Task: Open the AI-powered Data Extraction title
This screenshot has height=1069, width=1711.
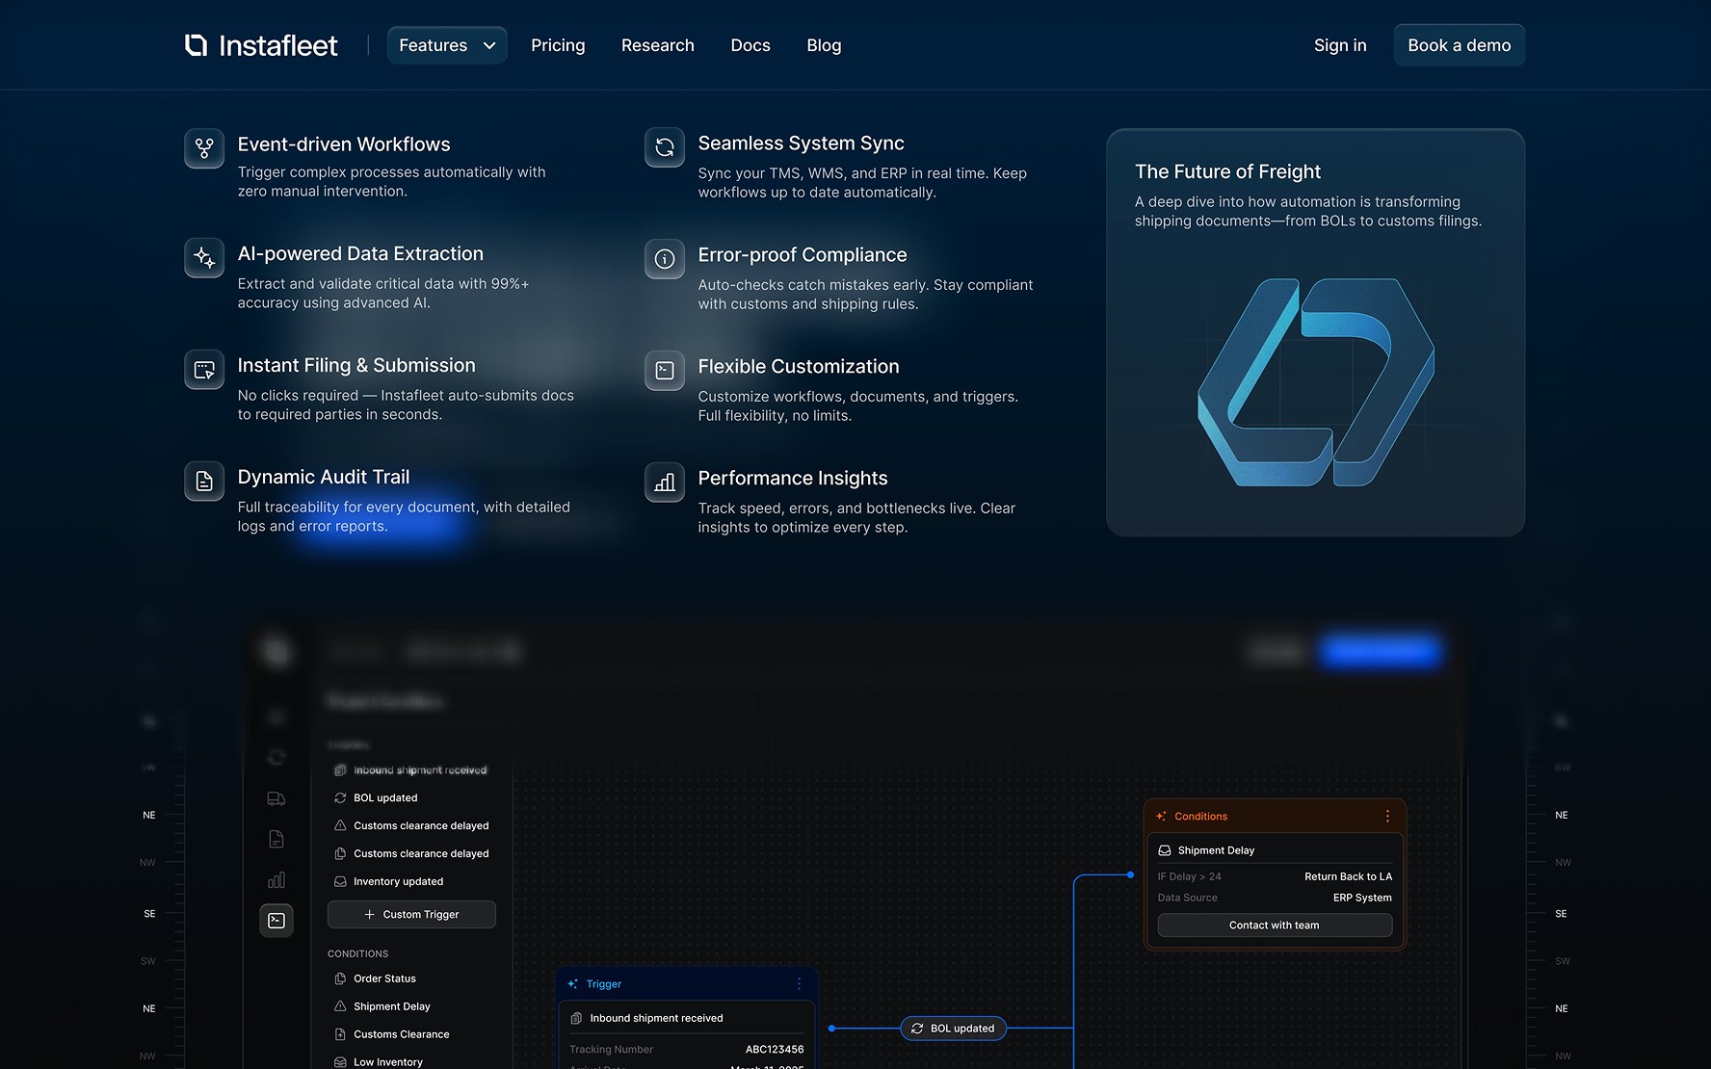Action: point(360,253)
